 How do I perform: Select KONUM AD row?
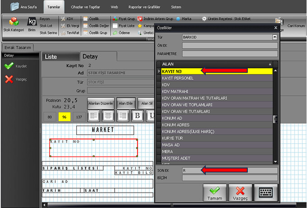217,118
